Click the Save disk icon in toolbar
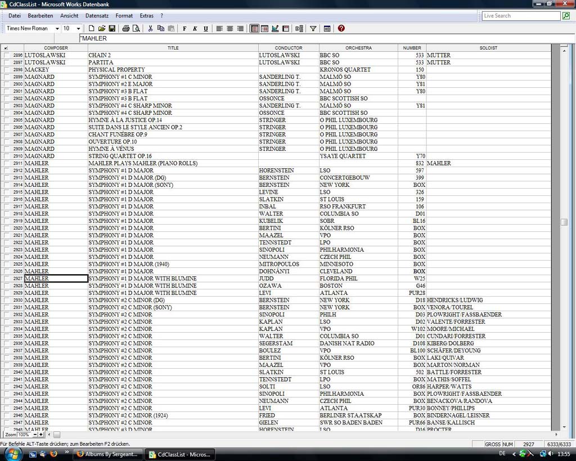The image size is (576, 461). 112,29
